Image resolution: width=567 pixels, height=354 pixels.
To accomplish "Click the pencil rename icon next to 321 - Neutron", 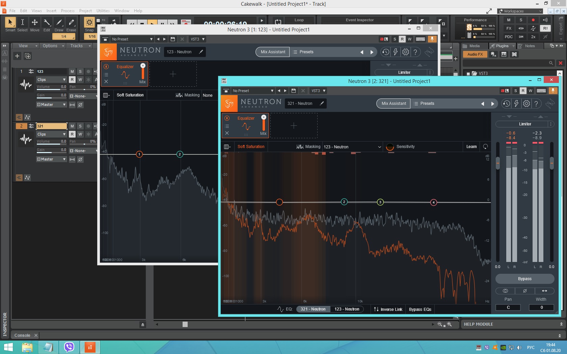I will (322, 104).
